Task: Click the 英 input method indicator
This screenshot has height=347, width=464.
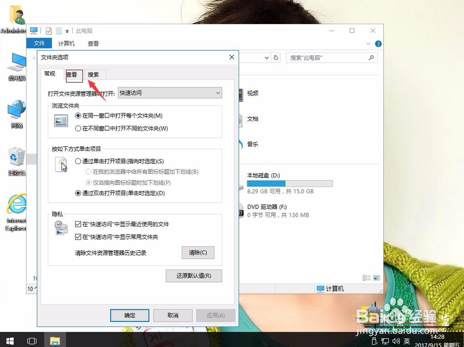Action: pyautogui.click(x=407, y=341)
